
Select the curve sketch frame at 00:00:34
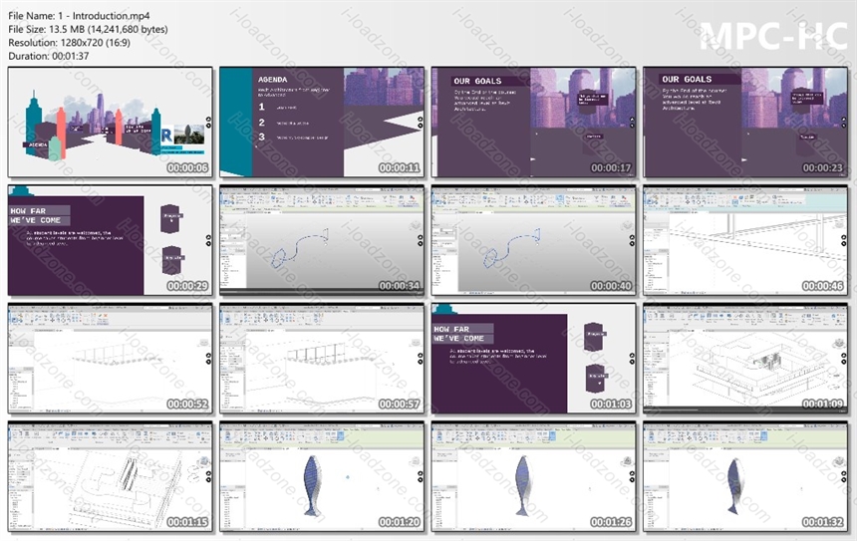click(322, 240)
